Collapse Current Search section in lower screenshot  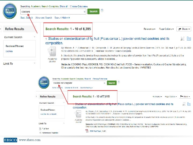click(64, 103)
